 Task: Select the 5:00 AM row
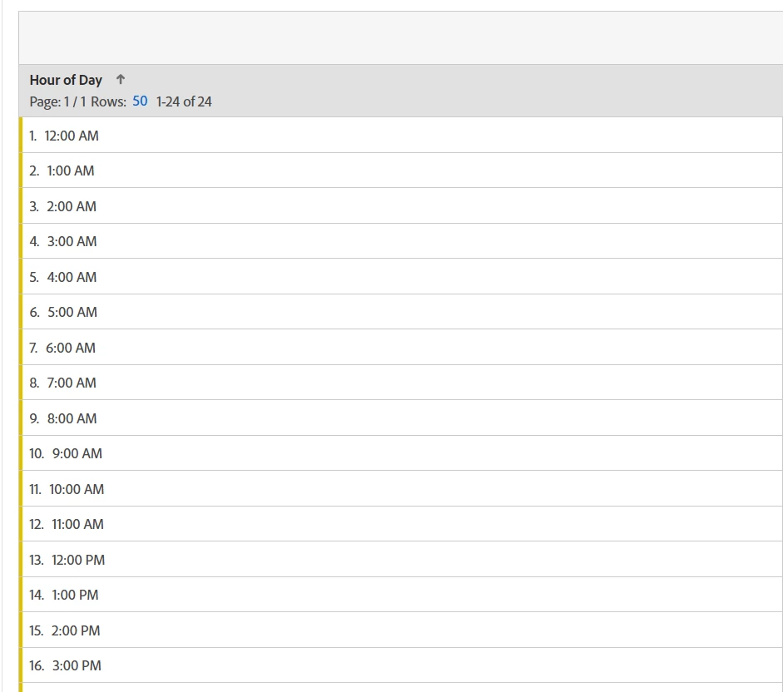point(401,312)
